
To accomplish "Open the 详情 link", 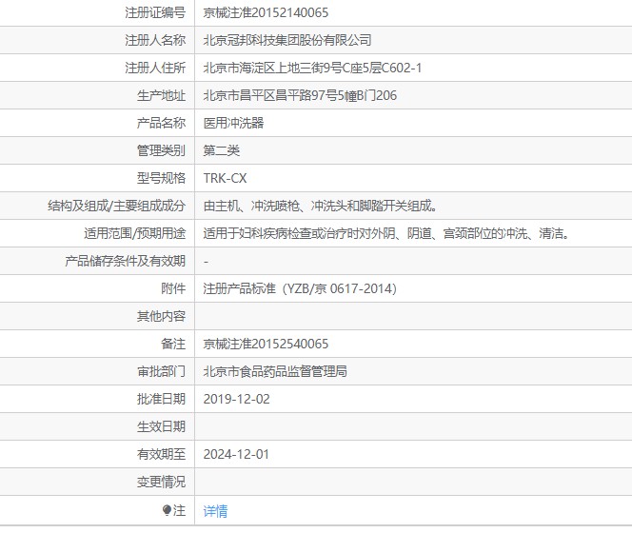I will click(x=215, y=511).
